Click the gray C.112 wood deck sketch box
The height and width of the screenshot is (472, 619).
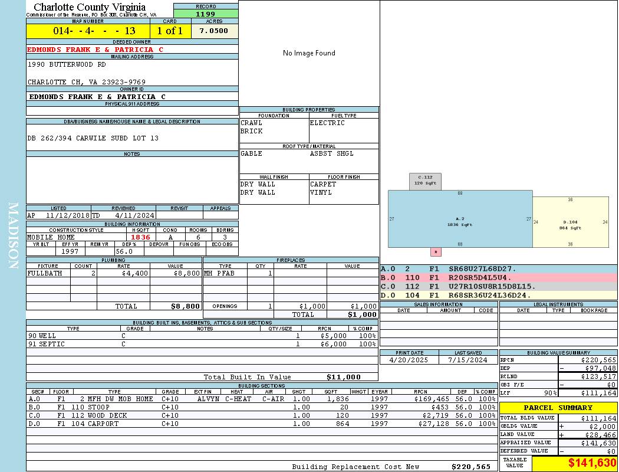(425, 181)
